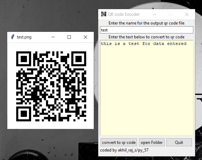Maximize the test.png window

click(69, 37)
